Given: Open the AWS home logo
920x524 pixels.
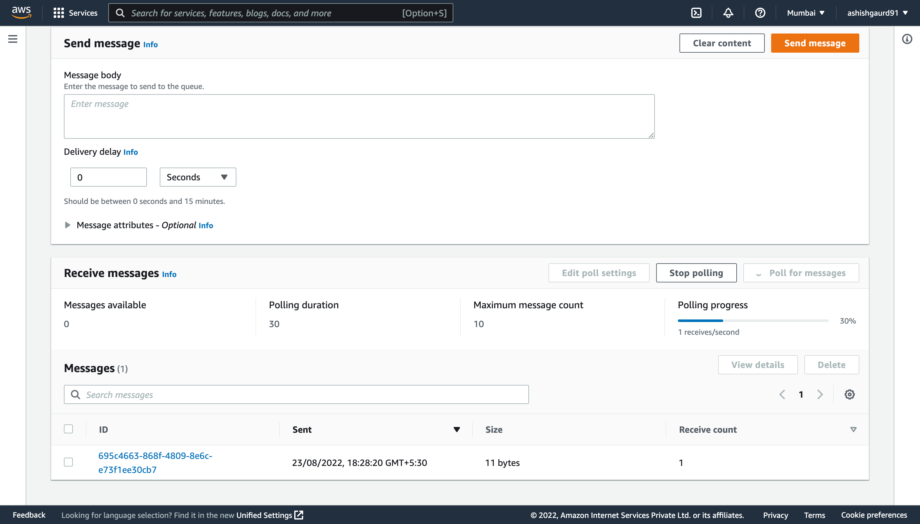Looking at the screenshot, I should (x=21, y=12).
